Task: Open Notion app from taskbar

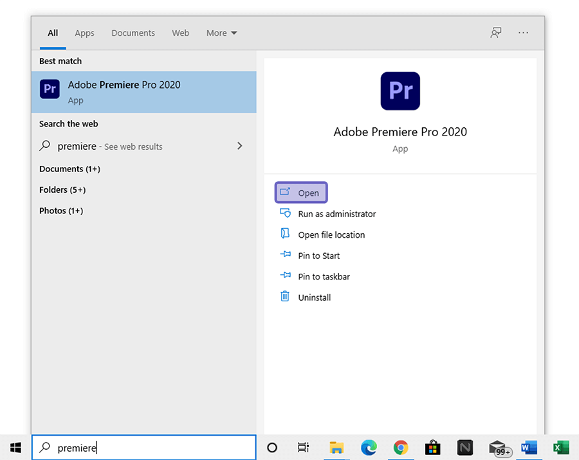Action: coord(465,447)
